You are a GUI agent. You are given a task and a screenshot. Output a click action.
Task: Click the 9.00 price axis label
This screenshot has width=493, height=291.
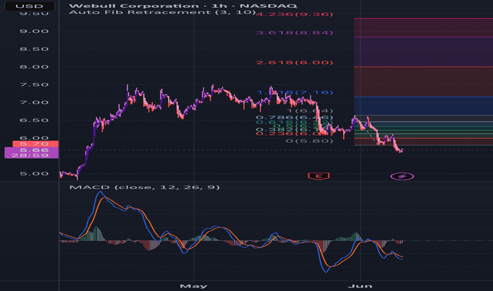point(34,31)
